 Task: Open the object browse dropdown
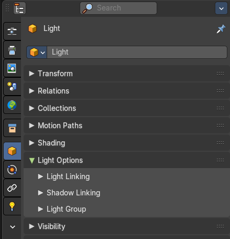(x=37, y=52)
